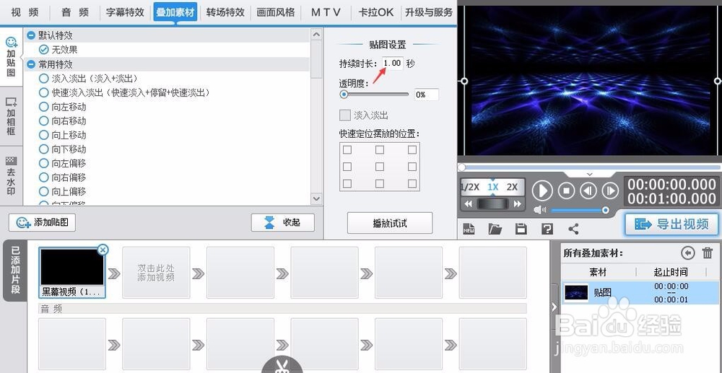Select bottom-right position checkbox
722x373 pixels.
[x=412, y=183]
